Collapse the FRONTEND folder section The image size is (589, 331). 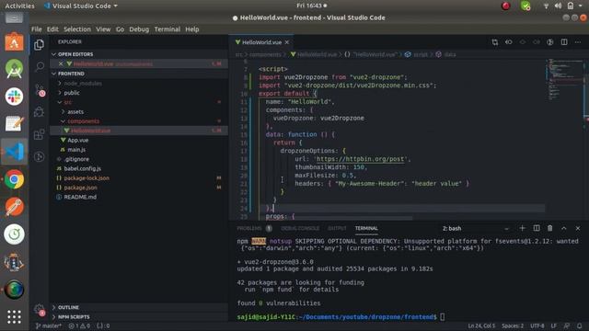(139, 74)
